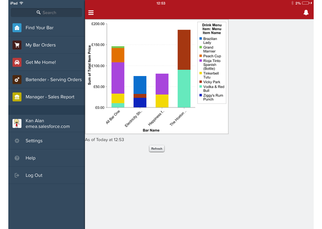
Task: Click the Bar Name axis title
Action: (151, 130)
